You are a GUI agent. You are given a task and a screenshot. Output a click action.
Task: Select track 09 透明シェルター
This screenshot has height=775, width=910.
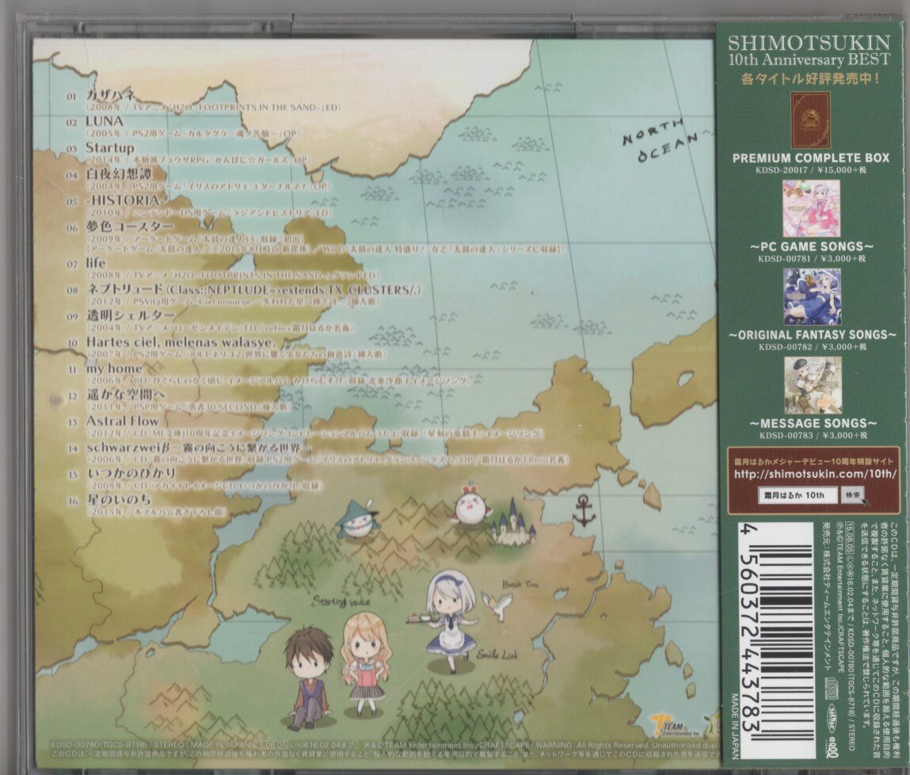(130, 315)
